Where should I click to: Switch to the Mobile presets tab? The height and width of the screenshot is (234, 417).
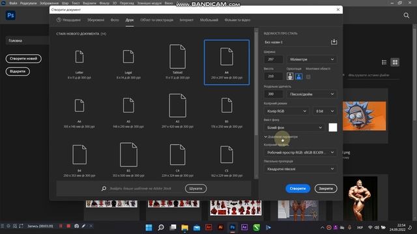click(209, 20)
